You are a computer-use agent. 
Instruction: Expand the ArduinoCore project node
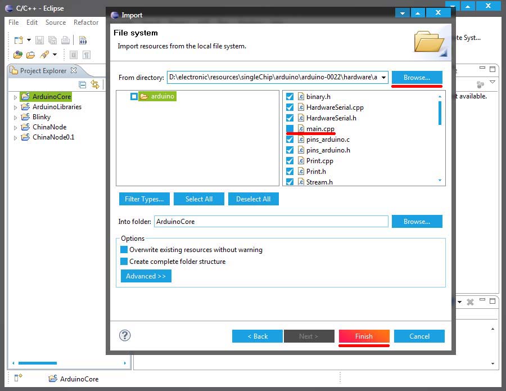point(15,97)
